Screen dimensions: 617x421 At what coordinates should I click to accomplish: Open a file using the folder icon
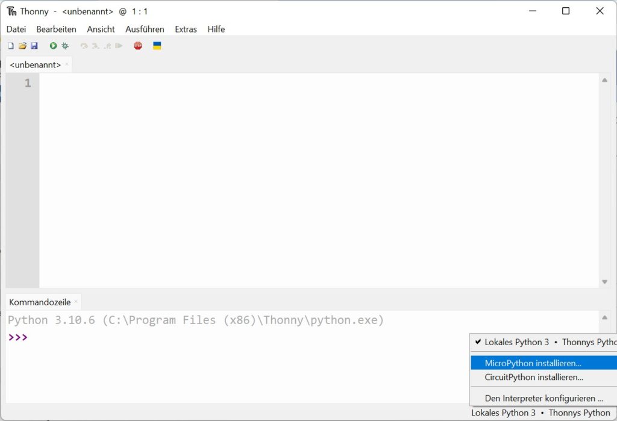(x=22, y=46)
